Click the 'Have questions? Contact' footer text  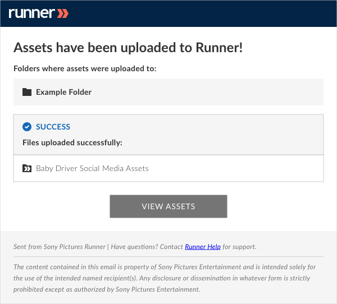tap(147, 247)
